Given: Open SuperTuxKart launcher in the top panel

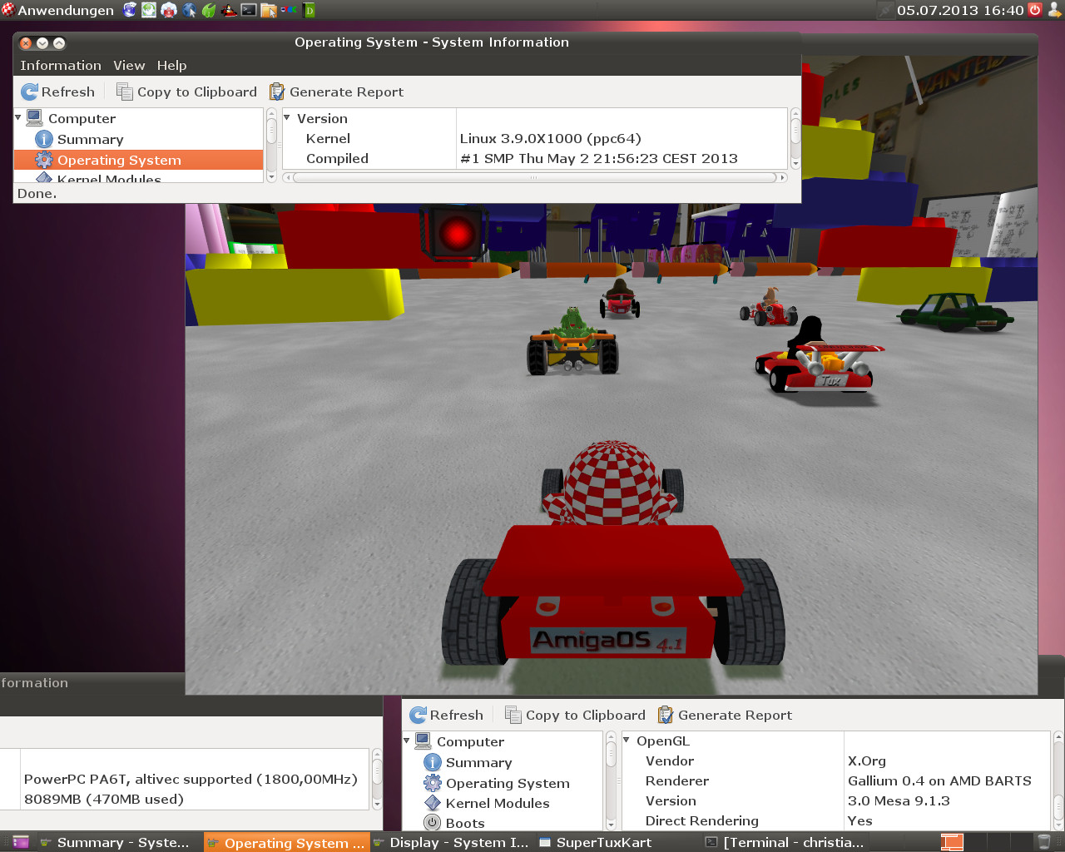Looking at the screenshot, I should (229, 11).
